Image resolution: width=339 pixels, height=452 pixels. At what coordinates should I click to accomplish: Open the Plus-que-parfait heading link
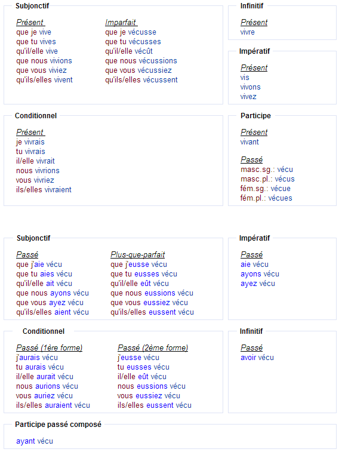point(138,254)
